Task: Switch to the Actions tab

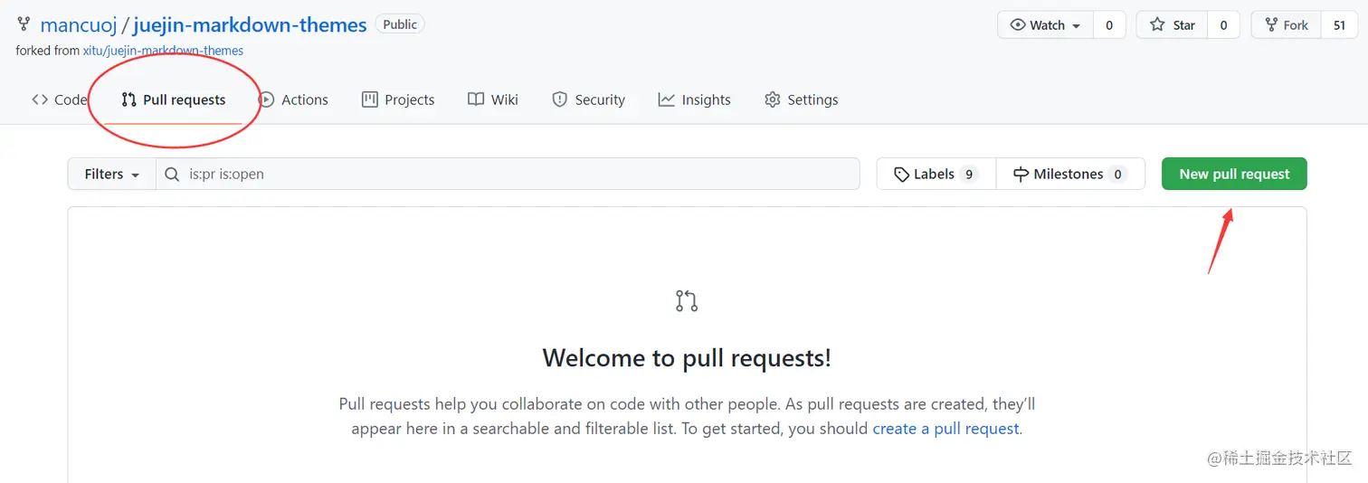Action: coord(293,99)
